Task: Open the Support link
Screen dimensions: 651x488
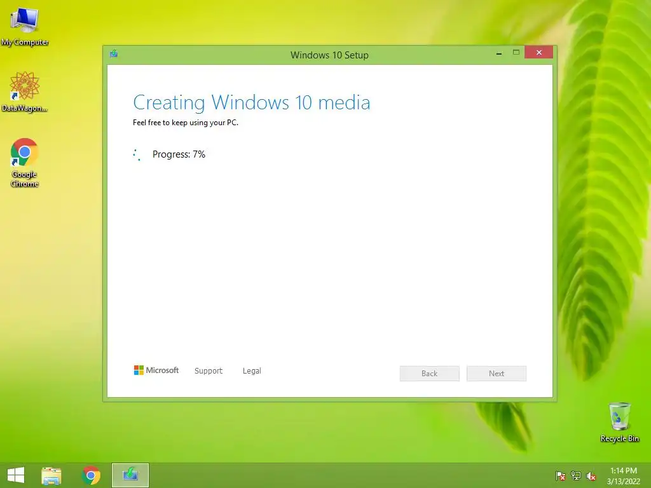Action: click(209, 371)
